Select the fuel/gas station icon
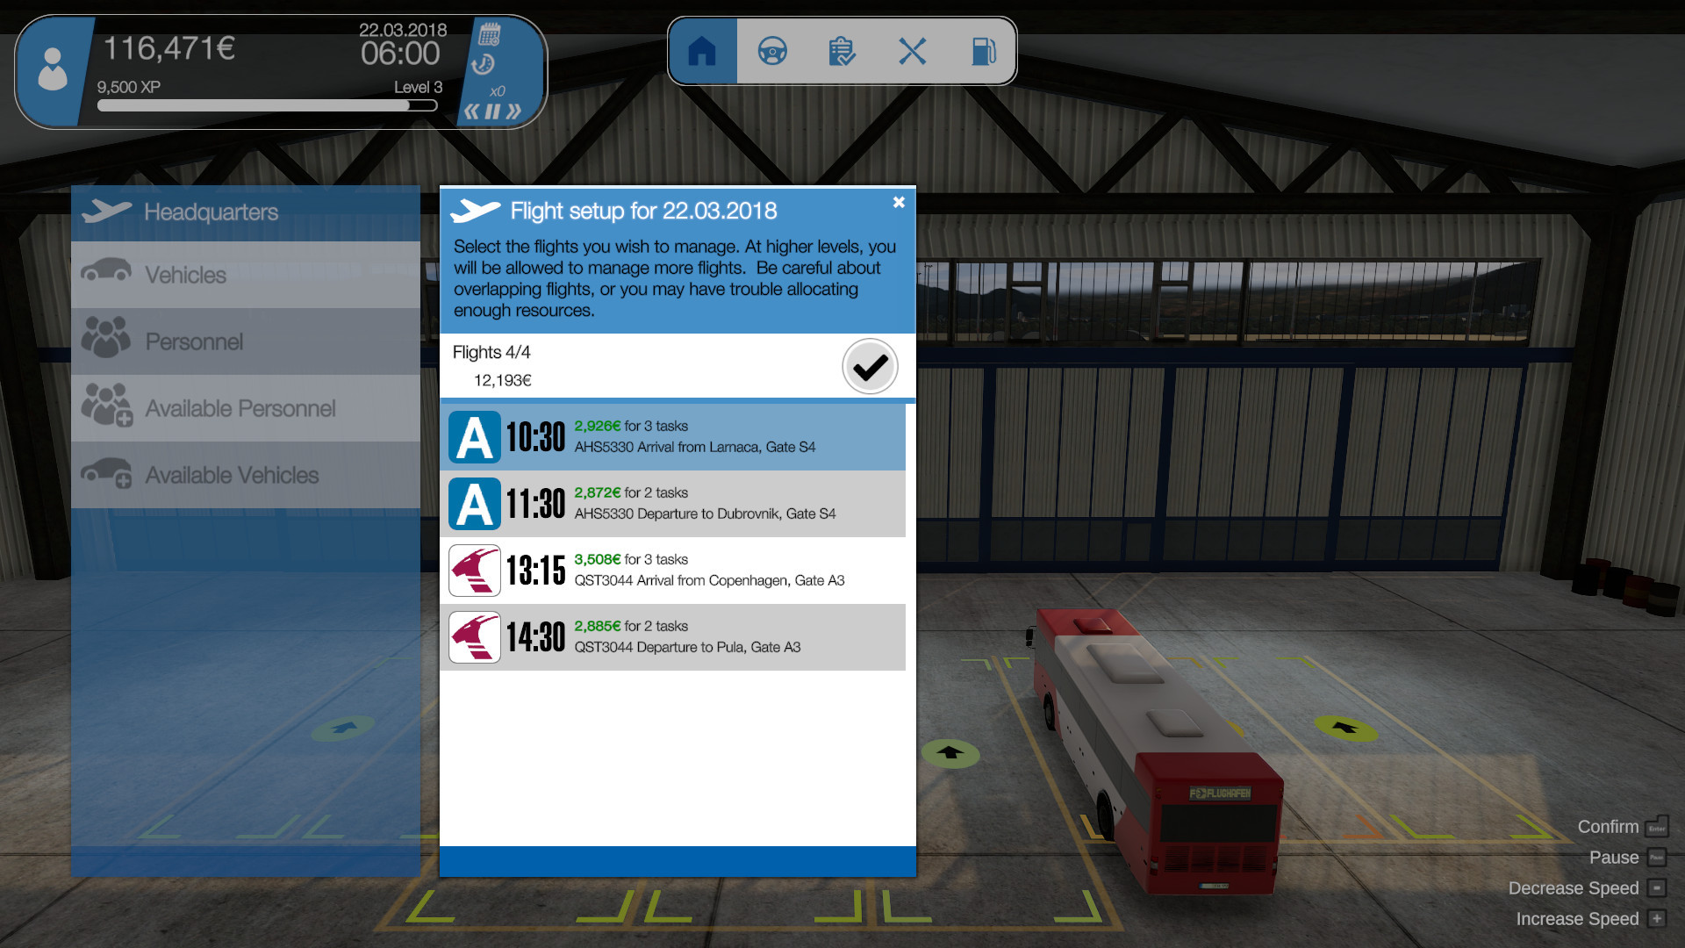1685x948 pixels. point(983,51)
